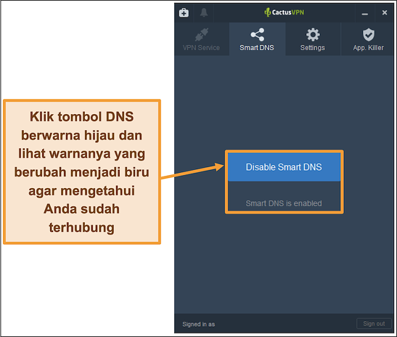Close the CactusVPN window
Image resolution: width=397 pixels, height=337 pixels.
384,13
